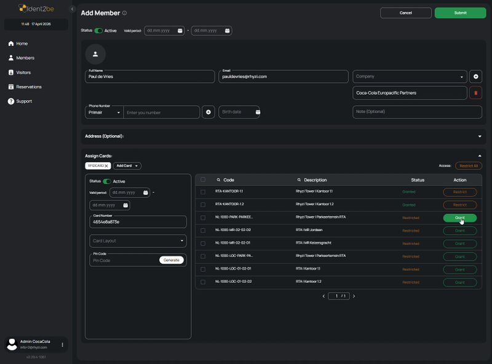This screenshot has width=492, height=364.
Task: Click the Restrict All button
Action: tap(468, 166)
